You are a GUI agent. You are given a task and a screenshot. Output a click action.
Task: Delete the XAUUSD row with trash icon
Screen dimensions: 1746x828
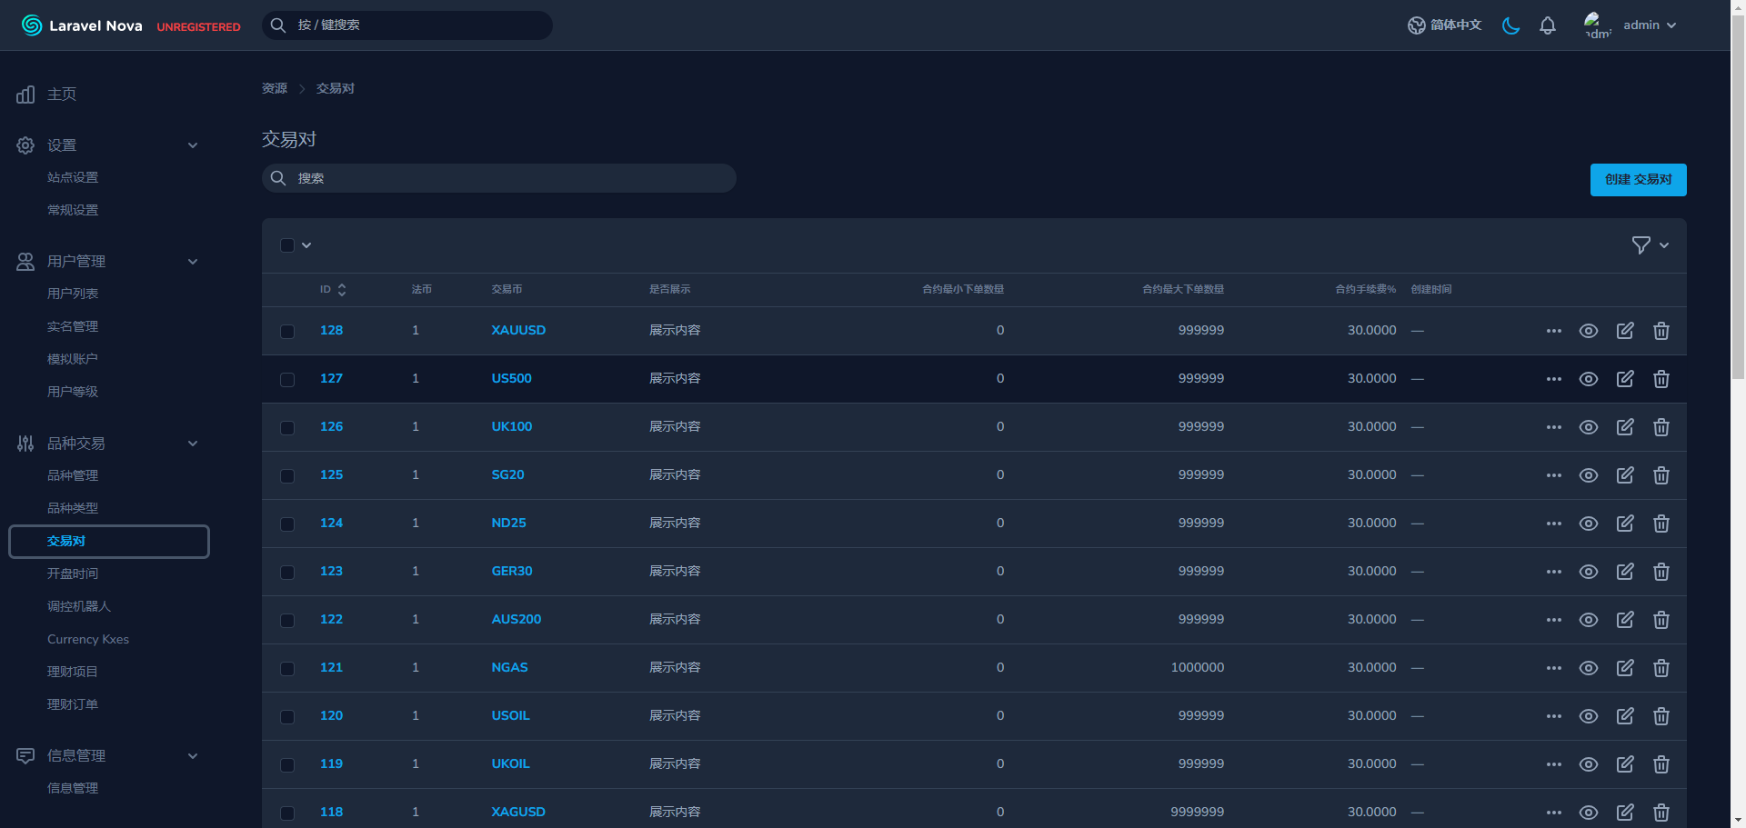(1661, 331)
